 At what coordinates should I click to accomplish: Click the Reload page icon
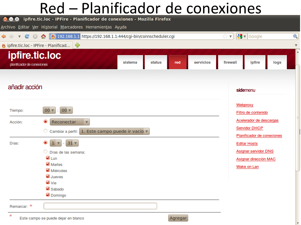(x=27, y=36)
